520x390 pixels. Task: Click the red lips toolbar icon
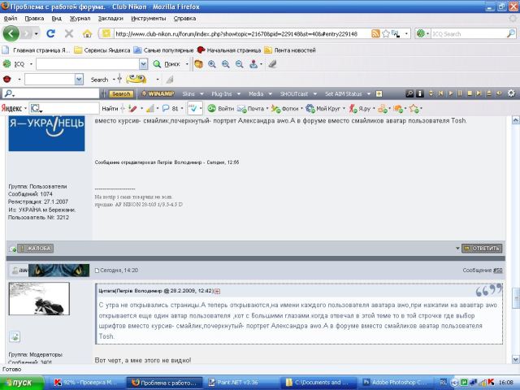pyautogui.click(x=7, y=80)
